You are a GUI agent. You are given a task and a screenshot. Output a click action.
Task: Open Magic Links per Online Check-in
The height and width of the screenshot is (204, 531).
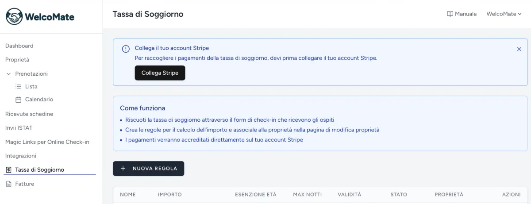click(47, 142)
